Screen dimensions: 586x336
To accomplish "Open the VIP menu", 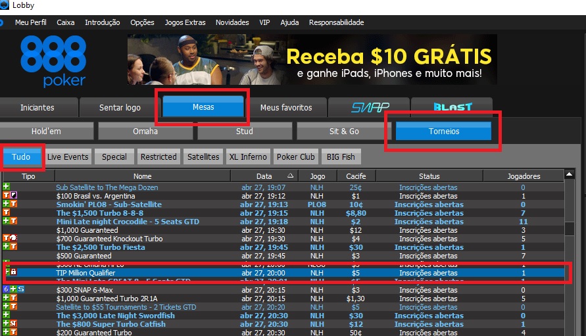I will 264,22.
